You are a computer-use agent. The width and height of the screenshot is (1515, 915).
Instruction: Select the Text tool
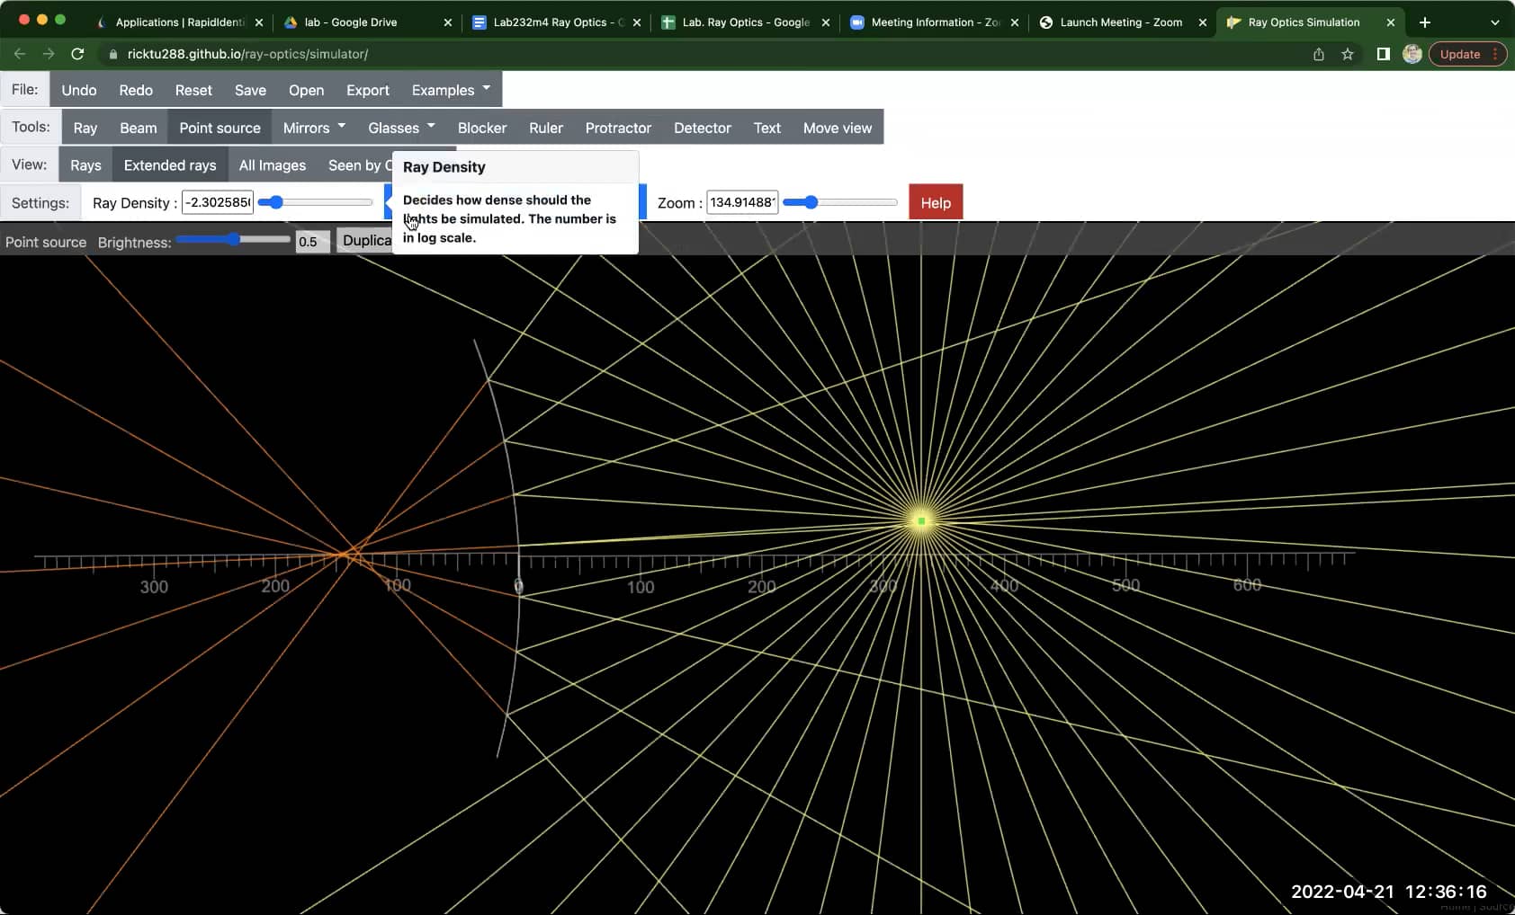[766, 128]
